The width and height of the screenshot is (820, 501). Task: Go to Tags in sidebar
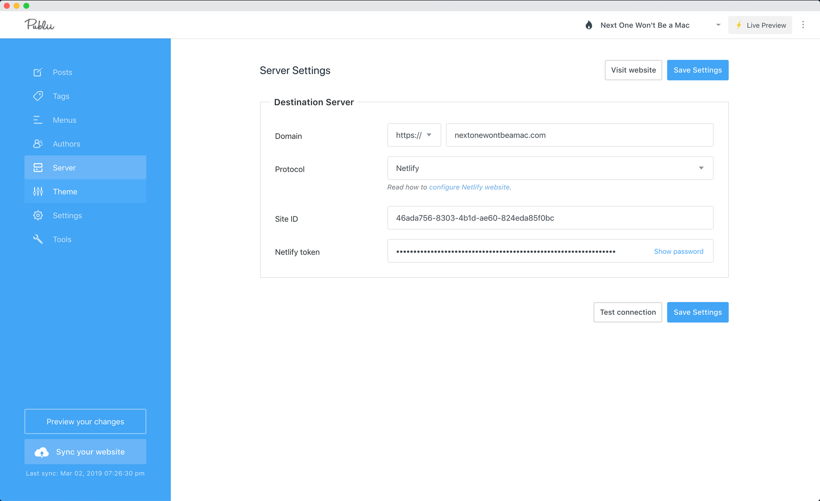pos(85,96)
